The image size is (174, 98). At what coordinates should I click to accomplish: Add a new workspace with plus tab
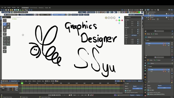pyautogui.click(x=50, y=8)
